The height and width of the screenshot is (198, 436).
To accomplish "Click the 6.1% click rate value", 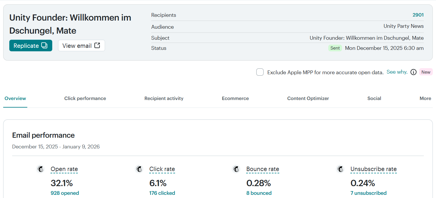I will pos(158,183).
